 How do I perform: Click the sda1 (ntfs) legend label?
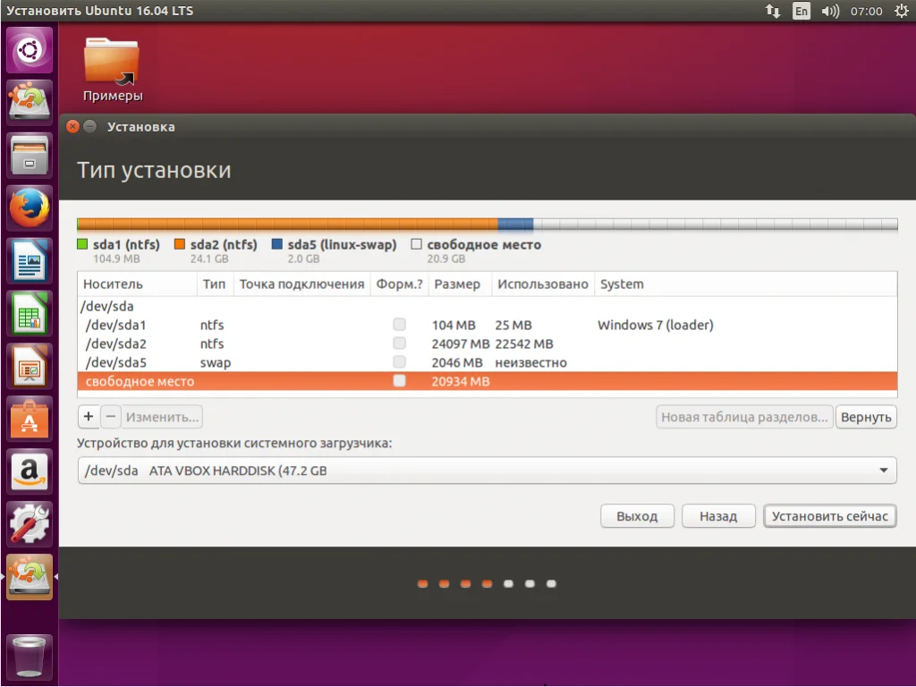pyautogui.click(x=126, y=244)
